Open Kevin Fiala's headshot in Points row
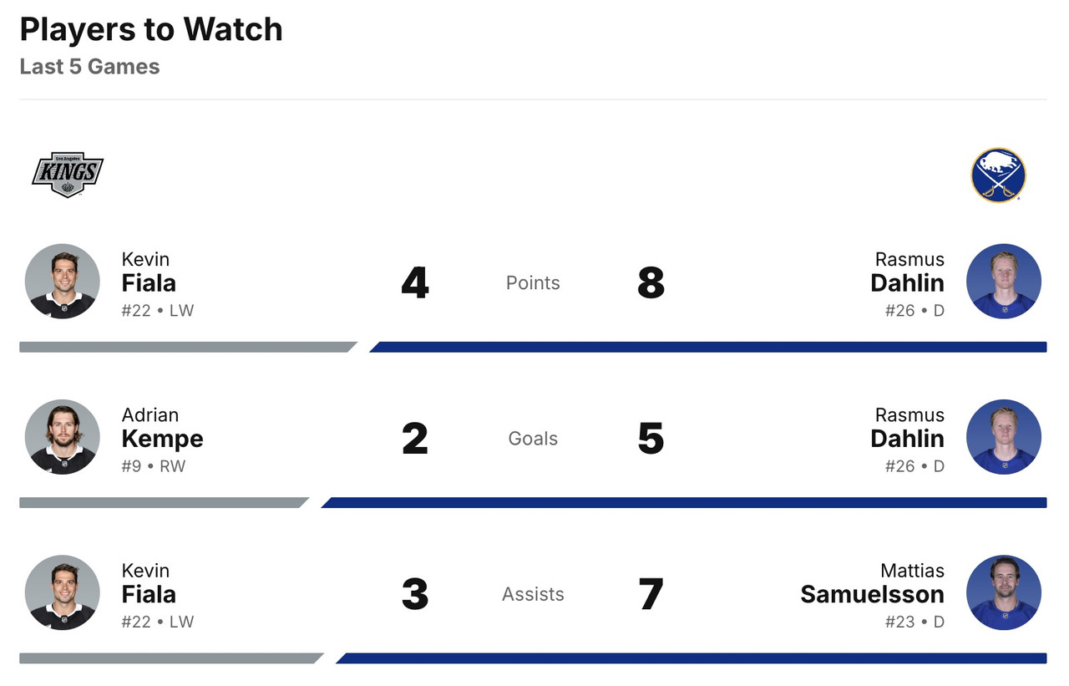The width and height of the screenshot is (1069, 686). 63,282
